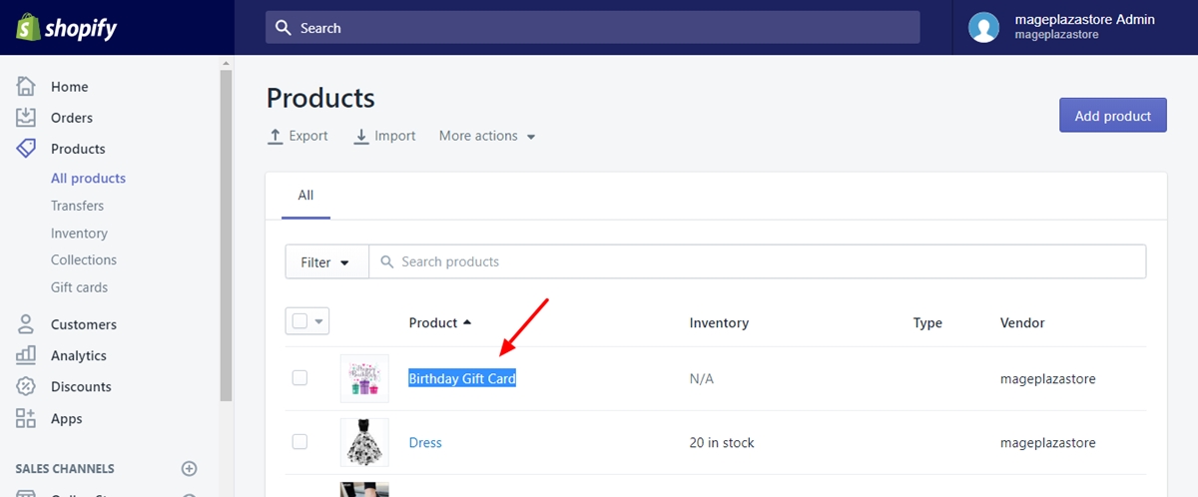The width and height of the screenshot is (1198, 497).
Task: Open Customers via the person icon
Action: click(26, 324)
